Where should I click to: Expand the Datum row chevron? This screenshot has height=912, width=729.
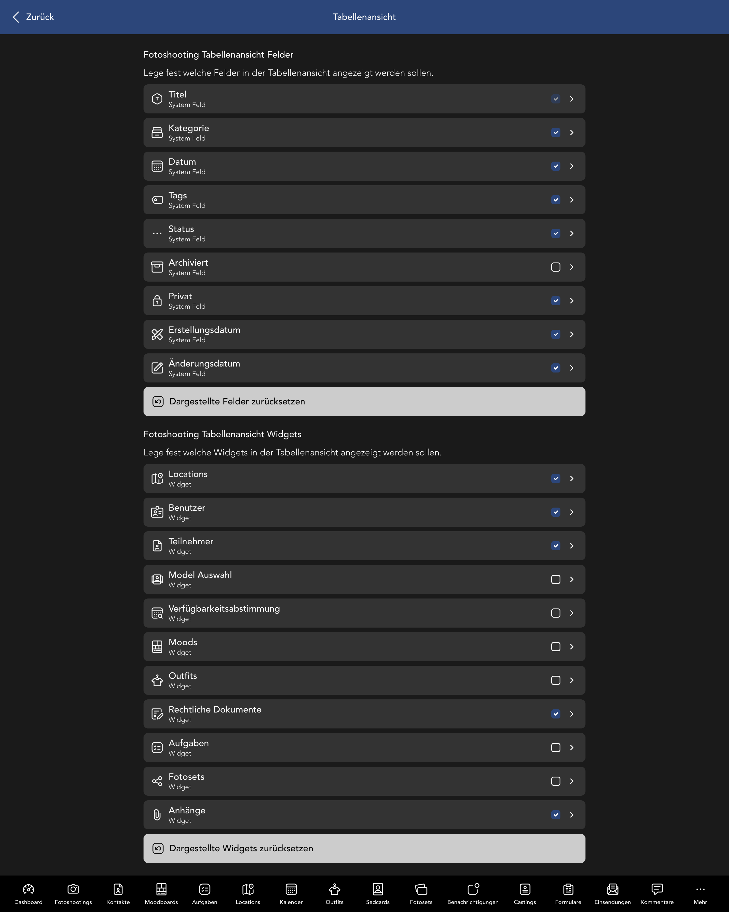[571, 166]
